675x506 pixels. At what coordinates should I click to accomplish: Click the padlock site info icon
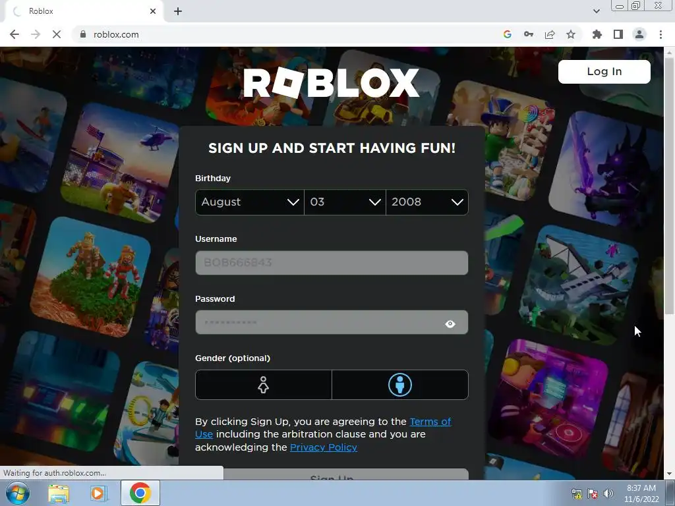[x=83, y=34]
